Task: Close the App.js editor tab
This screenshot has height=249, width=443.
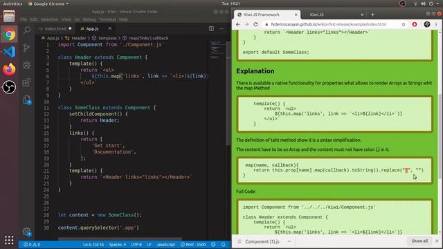Action: coord(110,28)
